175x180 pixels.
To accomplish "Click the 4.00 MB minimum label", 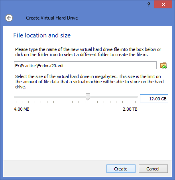I will [22, 109].
